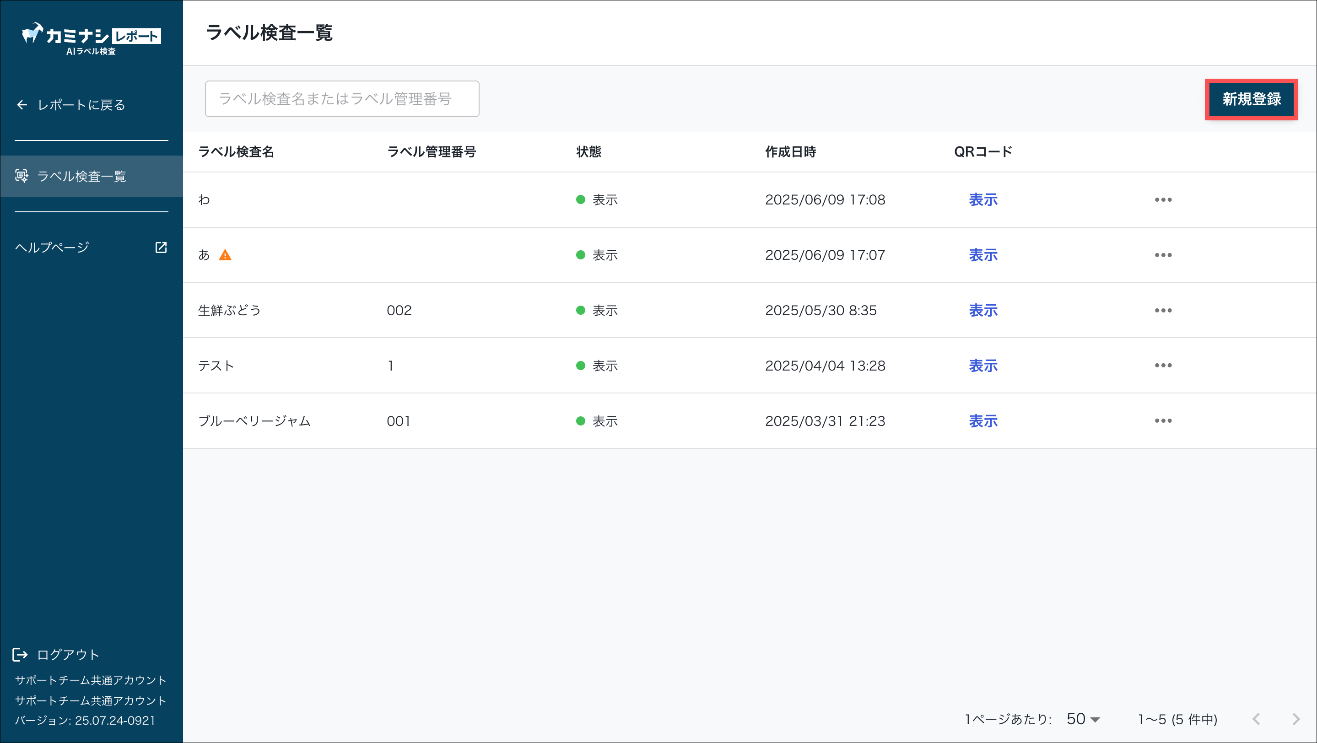
Task: Expand the rows-per-page dropdown showing 50
Action: tap(1083, 719)
